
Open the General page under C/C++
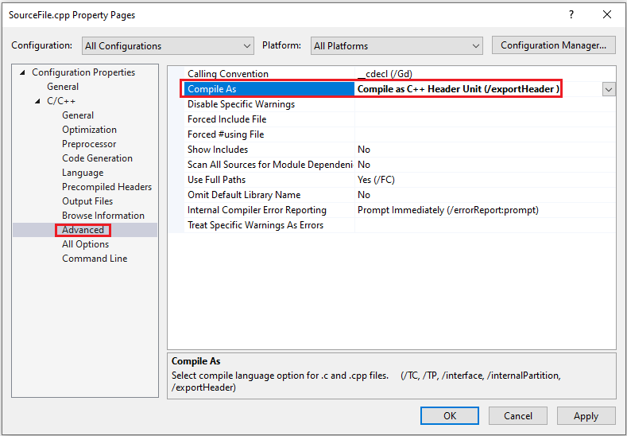(78, 115)
